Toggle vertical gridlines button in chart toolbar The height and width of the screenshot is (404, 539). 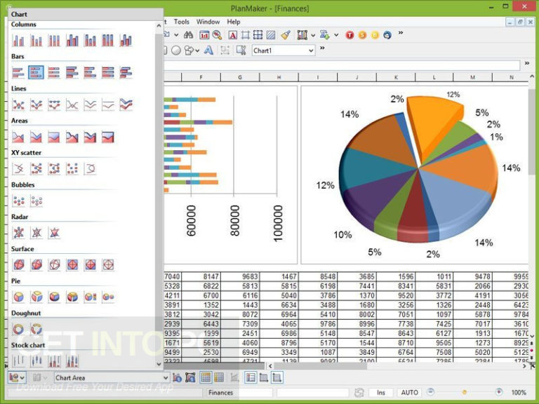tap(264, 377)
